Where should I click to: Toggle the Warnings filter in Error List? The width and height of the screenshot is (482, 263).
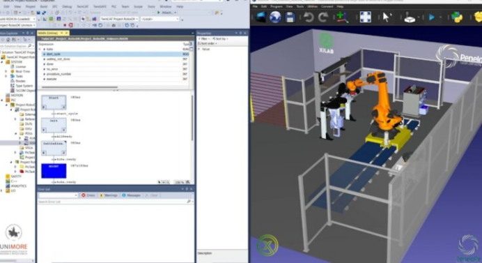[x=108, y=195]
